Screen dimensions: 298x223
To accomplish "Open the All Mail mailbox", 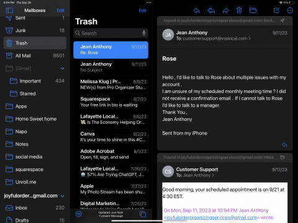I will click(x=35, y=56).
